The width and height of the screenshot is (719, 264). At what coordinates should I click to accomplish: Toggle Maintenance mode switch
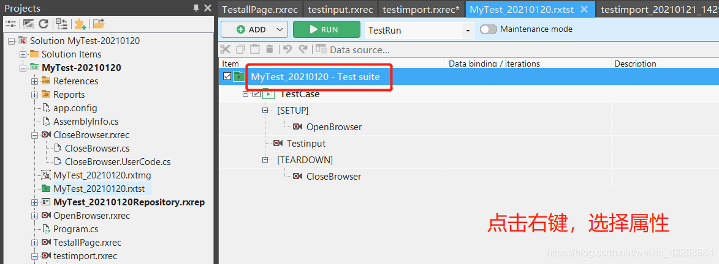coord(488,29)
